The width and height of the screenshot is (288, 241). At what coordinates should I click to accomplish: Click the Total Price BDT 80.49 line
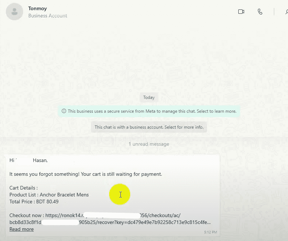click(34, 201)
